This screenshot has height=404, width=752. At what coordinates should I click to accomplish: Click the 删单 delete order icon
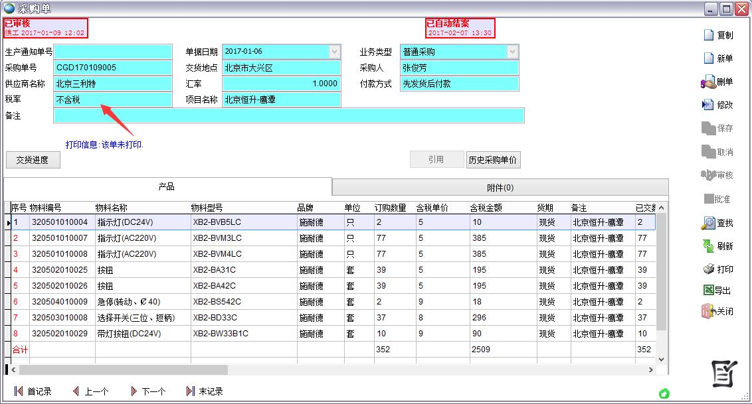(x=708, y=82)
